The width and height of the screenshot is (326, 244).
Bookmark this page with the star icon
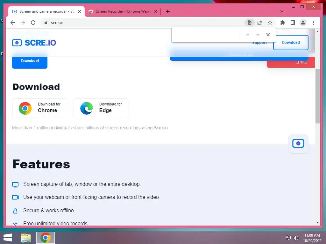(270, 23)
